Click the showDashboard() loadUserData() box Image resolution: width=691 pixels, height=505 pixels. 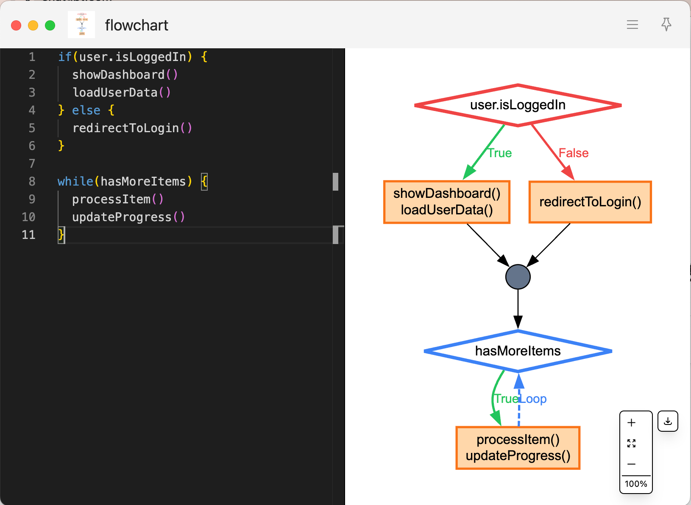446,202
